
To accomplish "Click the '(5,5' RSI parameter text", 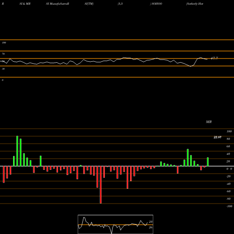I will pos(120,4).
